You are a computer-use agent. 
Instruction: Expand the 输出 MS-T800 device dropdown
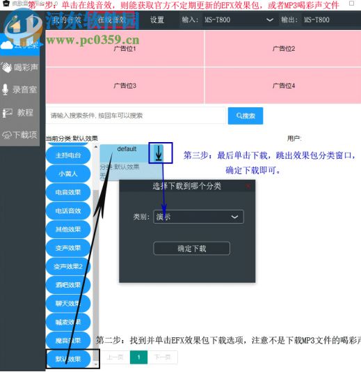coord(332,20)
